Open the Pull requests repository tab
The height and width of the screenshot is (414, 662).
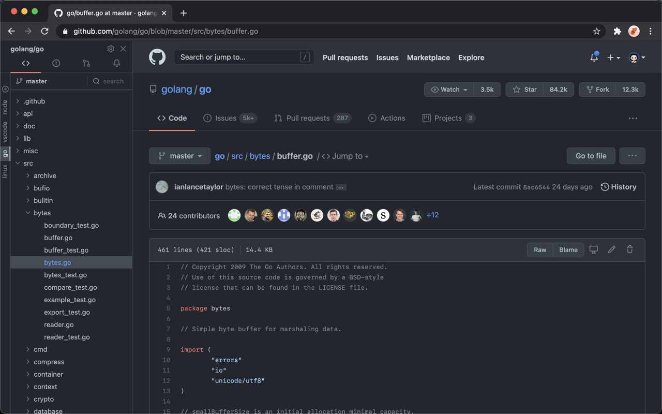coord(312,118)
